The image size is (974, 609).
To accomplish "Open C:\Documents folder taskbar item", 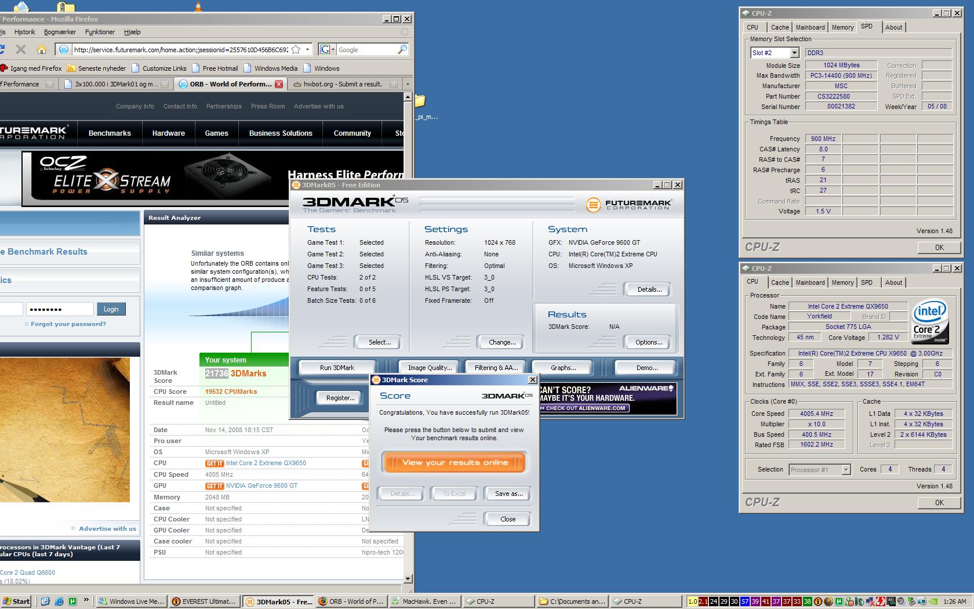I will point(572,601).
